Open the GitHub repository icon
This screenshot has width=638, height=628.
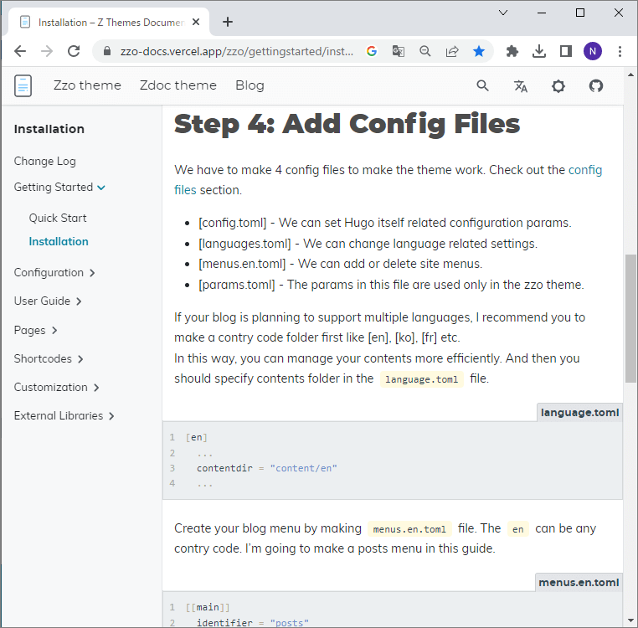(596, 85)
